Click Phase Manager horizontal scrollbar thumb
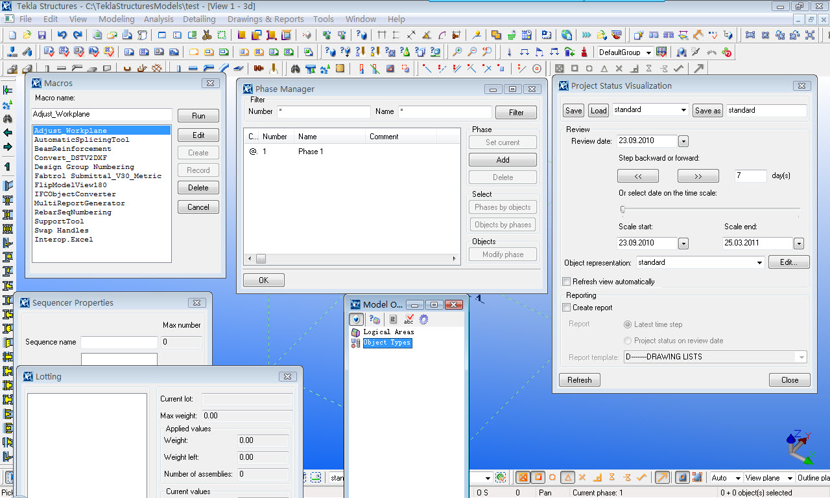Viewport: 830px width, 498px height. [x=261, y=259]
